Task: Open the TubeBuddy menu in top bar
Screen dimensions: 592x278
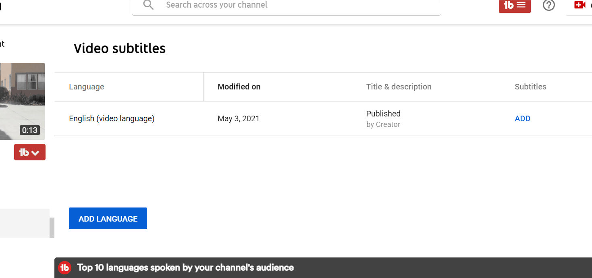Action: pos(515,5)
